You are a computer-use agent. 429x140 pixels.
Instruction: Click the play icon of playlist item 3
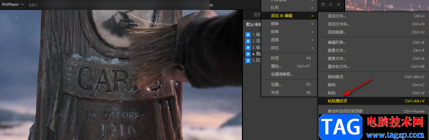[248, 47]
